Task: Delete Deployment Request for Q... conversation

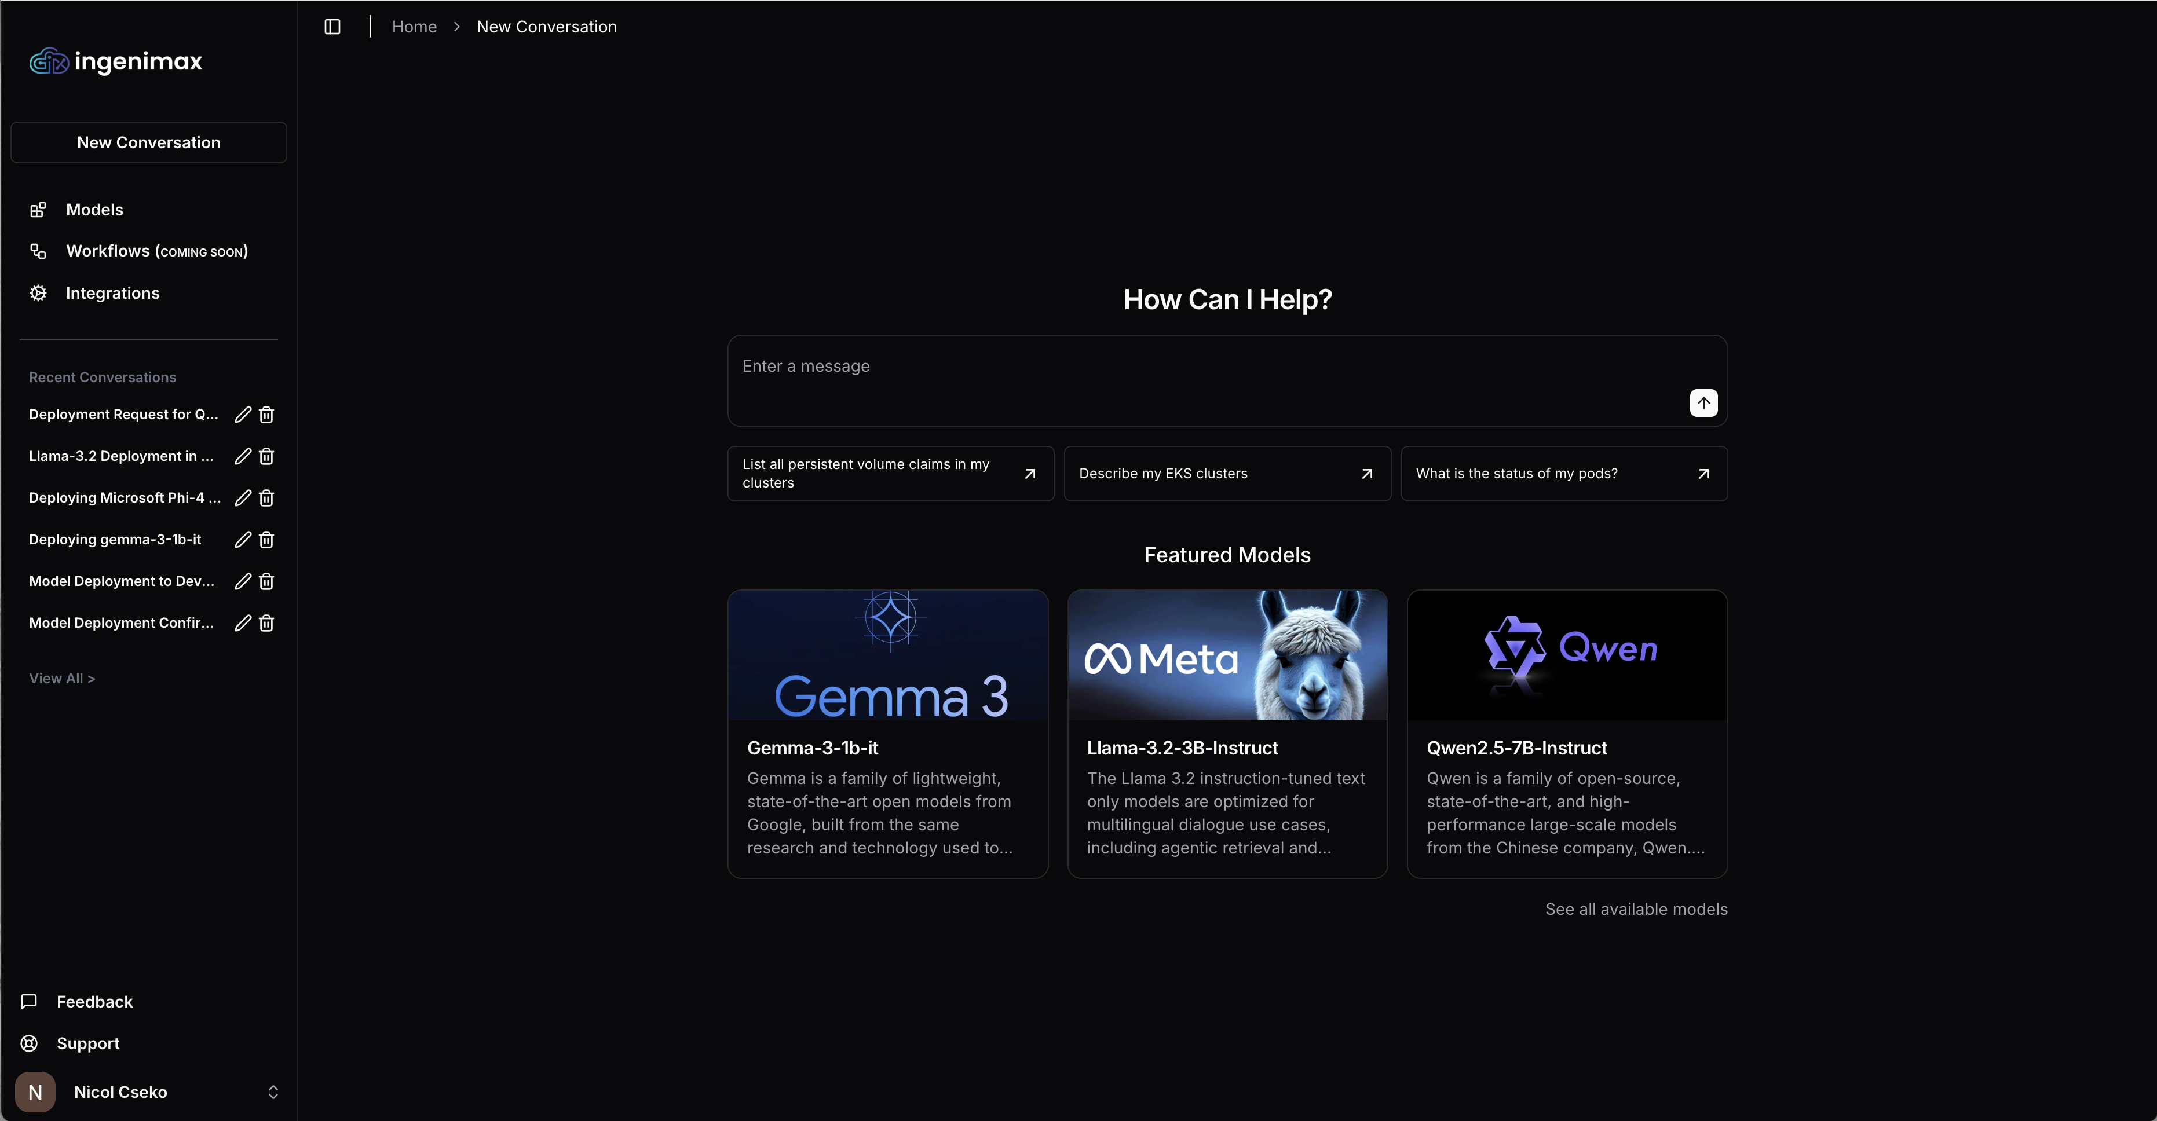Action: tap(266, 415)
